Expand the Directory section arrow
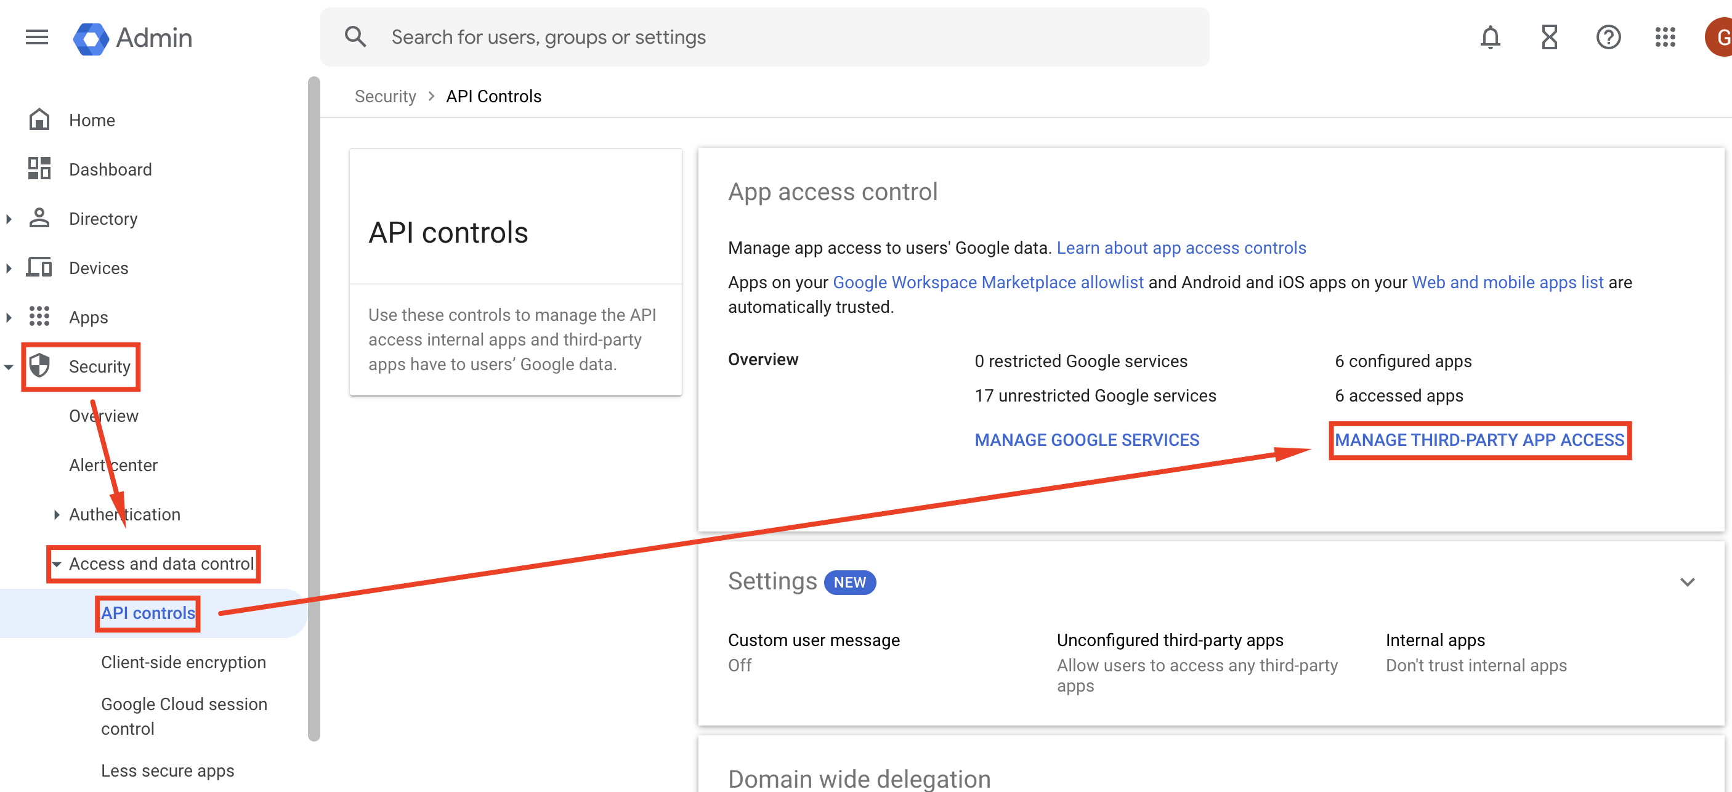 tap(9, 219)
